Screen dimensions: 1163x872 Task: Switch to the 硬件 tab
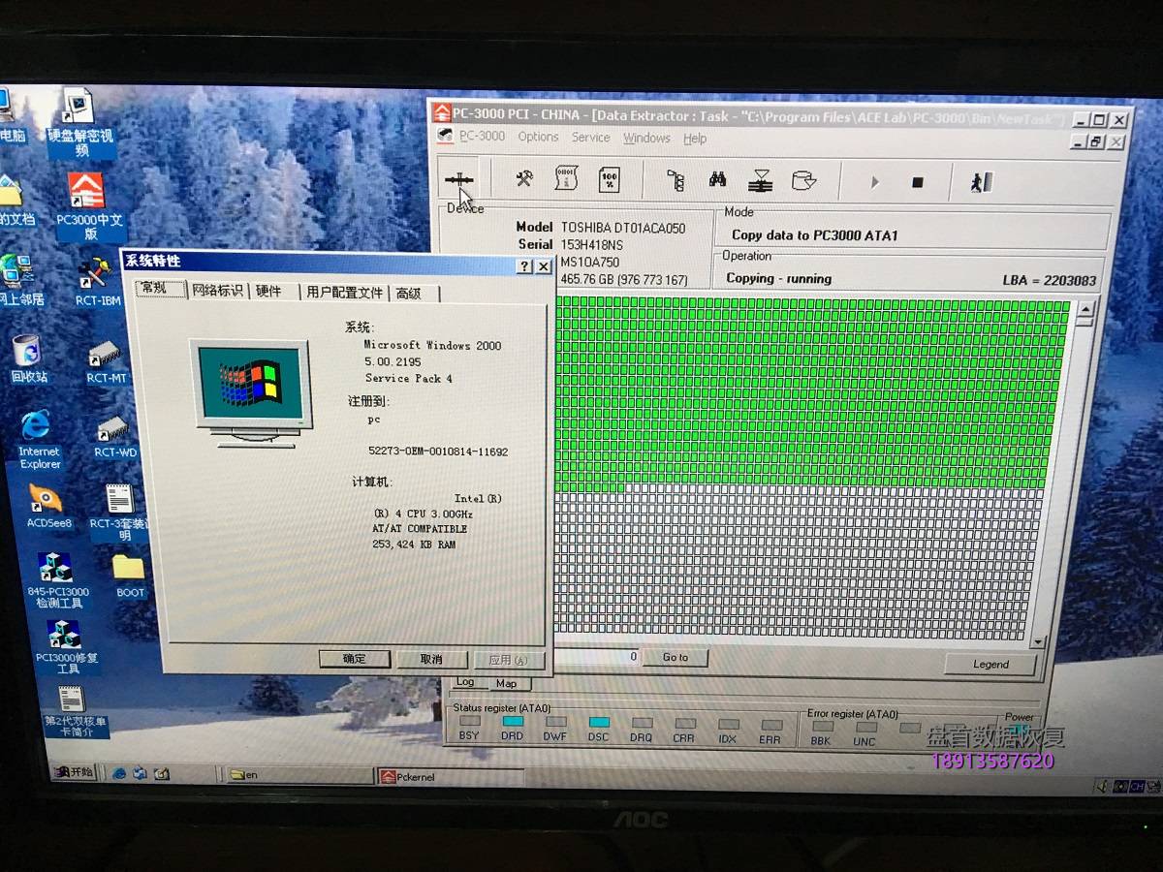click(268, 292)
